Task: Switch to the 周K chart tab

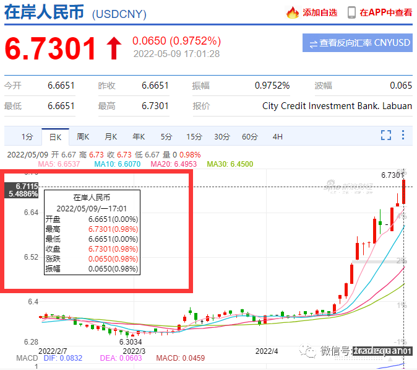Action: pos(83,136)
